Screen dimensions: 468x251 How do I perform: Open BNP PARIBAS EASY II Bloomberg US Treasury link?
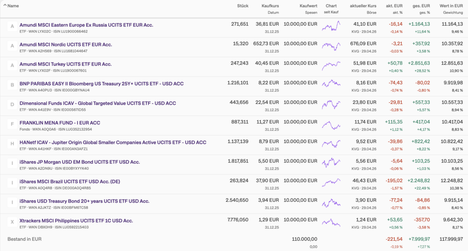point(102,84)
